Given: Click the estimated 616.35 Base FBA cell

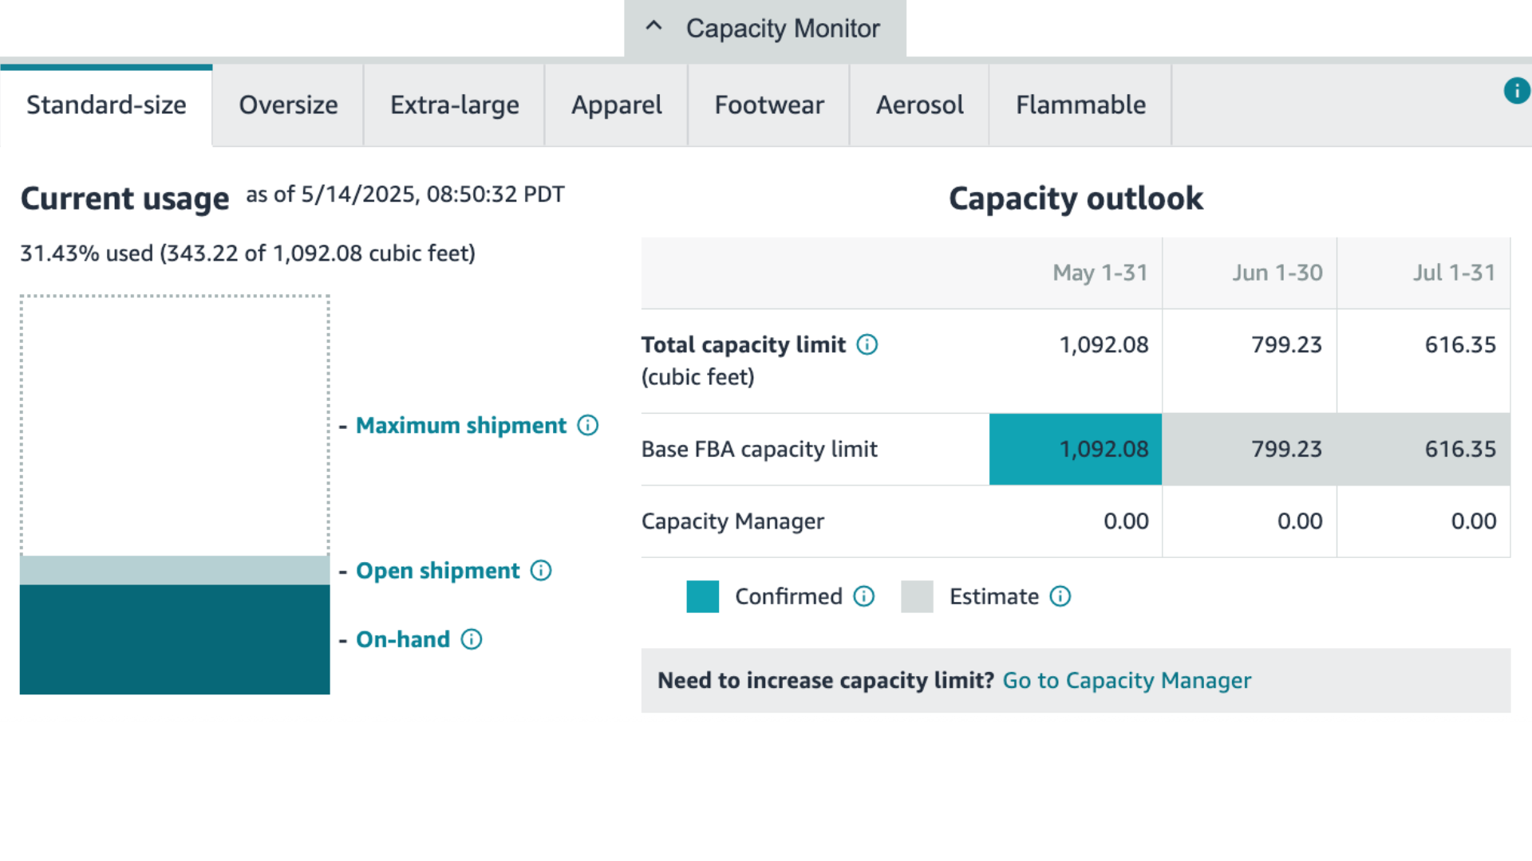Looking at the screenshot, I should point(1423,450).
